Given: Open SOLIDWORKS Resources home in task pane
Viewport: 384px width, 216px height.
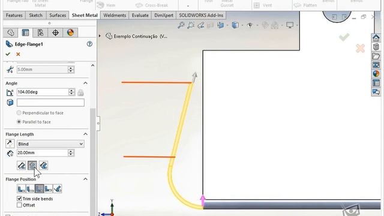Looking at the screenshot, I should pyautogui.click(x=376, y=38).
